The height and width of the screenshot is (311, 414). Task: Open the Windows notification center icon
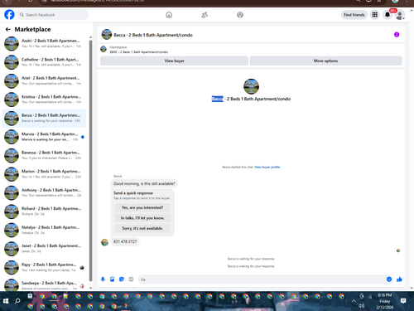[403, 301]
